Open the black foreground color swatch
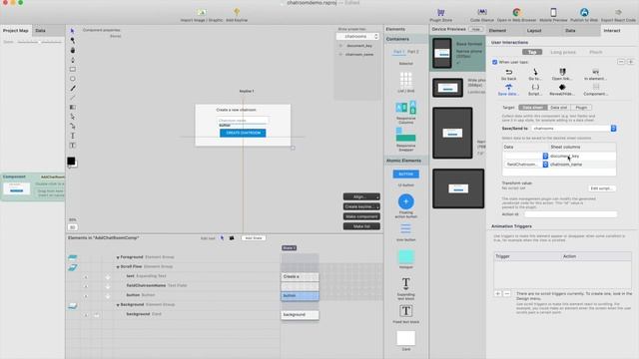 click(x=71, y=161)
